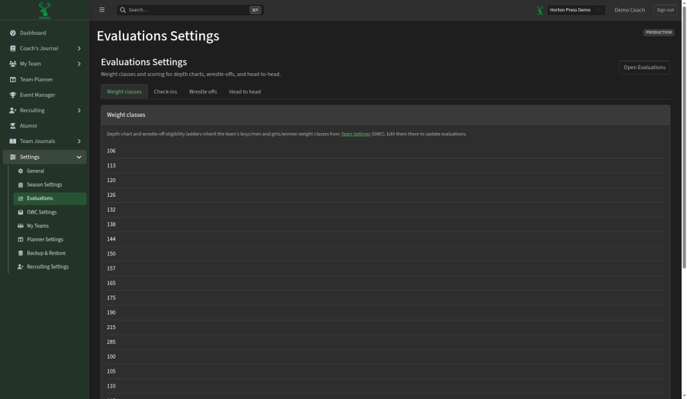687x399 pixels.
Task: Select the 175 weight class row
Action: coord(385,298)
